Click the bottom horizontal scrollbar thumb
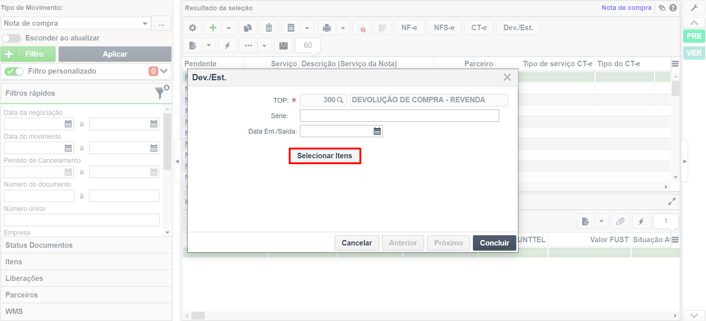This screenshot has height=321, width=706. pyautogui.click(x=198, y=315)
